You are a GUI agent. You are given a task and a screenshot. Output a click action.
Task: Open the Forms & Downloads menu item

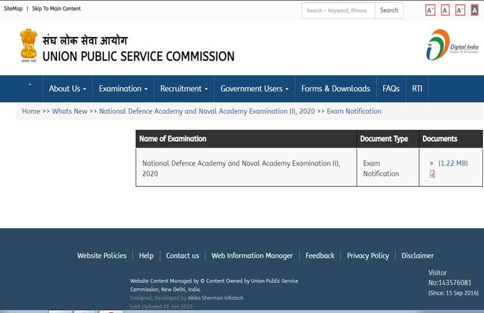[335, 89]
